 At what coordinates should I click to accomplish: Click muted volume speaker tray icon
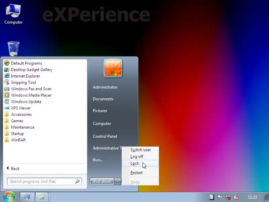pos(236,197)
